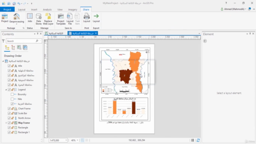Uncheck the Chart Frame checkbox
This screenshot has height=144, width=256.
[x=9, y=108]
